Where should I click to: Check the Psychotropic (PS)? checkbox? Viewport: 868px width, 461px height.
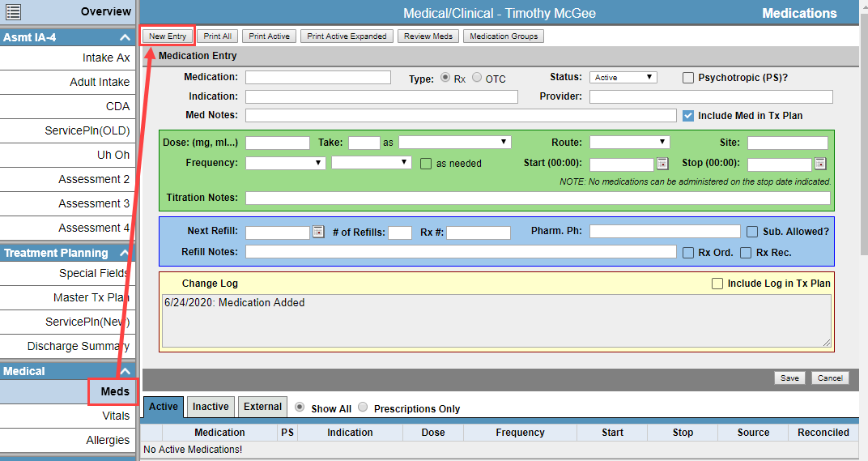(688, 78)
